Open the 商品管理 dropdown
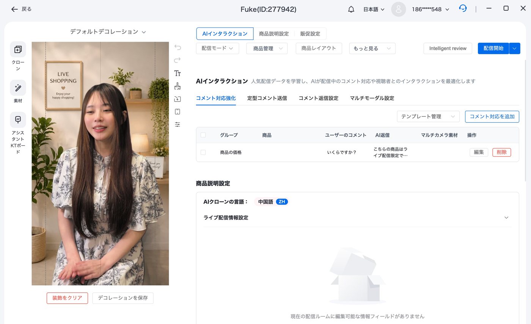Screen dimensions: 531x324 point(267,48)
